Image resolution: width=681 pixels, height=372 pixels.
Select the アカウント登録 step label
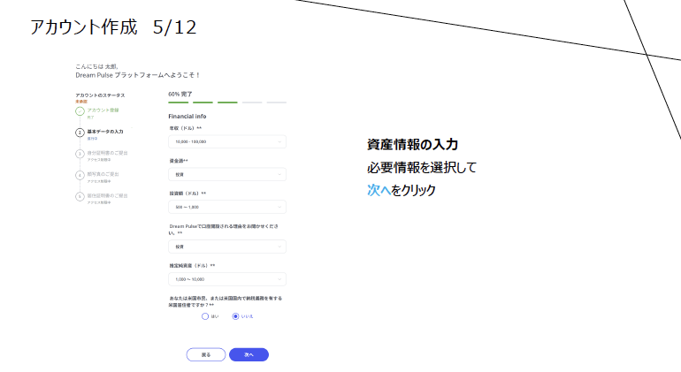[x=103, y=110]
